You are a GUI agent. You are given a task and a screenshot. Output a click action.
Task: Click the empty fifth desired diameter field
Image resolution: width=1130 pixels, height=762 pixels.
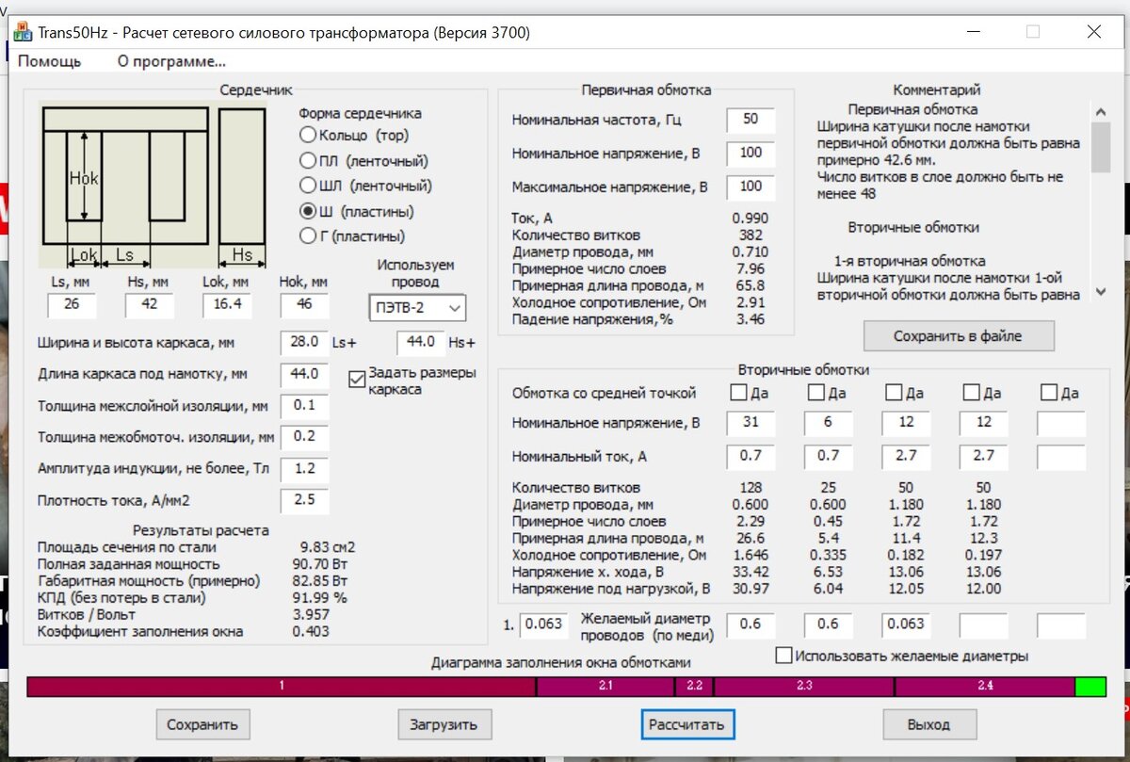[1061, 624]
